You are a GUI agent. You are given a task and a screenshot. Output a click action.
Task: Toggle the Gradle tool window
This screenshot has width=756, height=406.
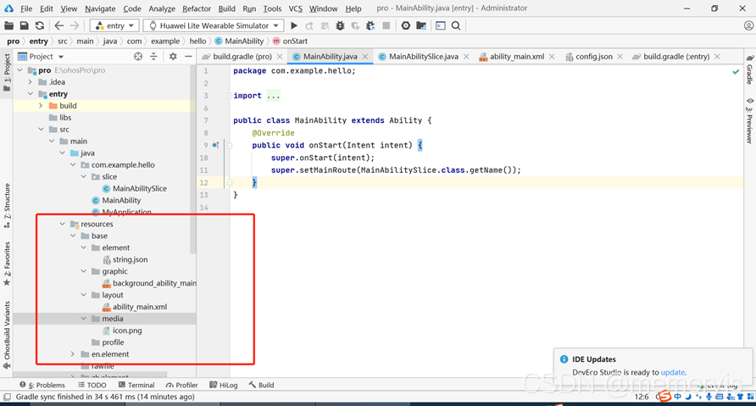[750, 70]
